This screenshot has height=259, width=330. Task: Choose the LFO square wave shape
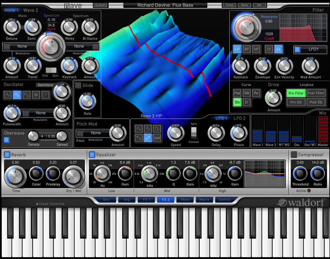[157, 128]
